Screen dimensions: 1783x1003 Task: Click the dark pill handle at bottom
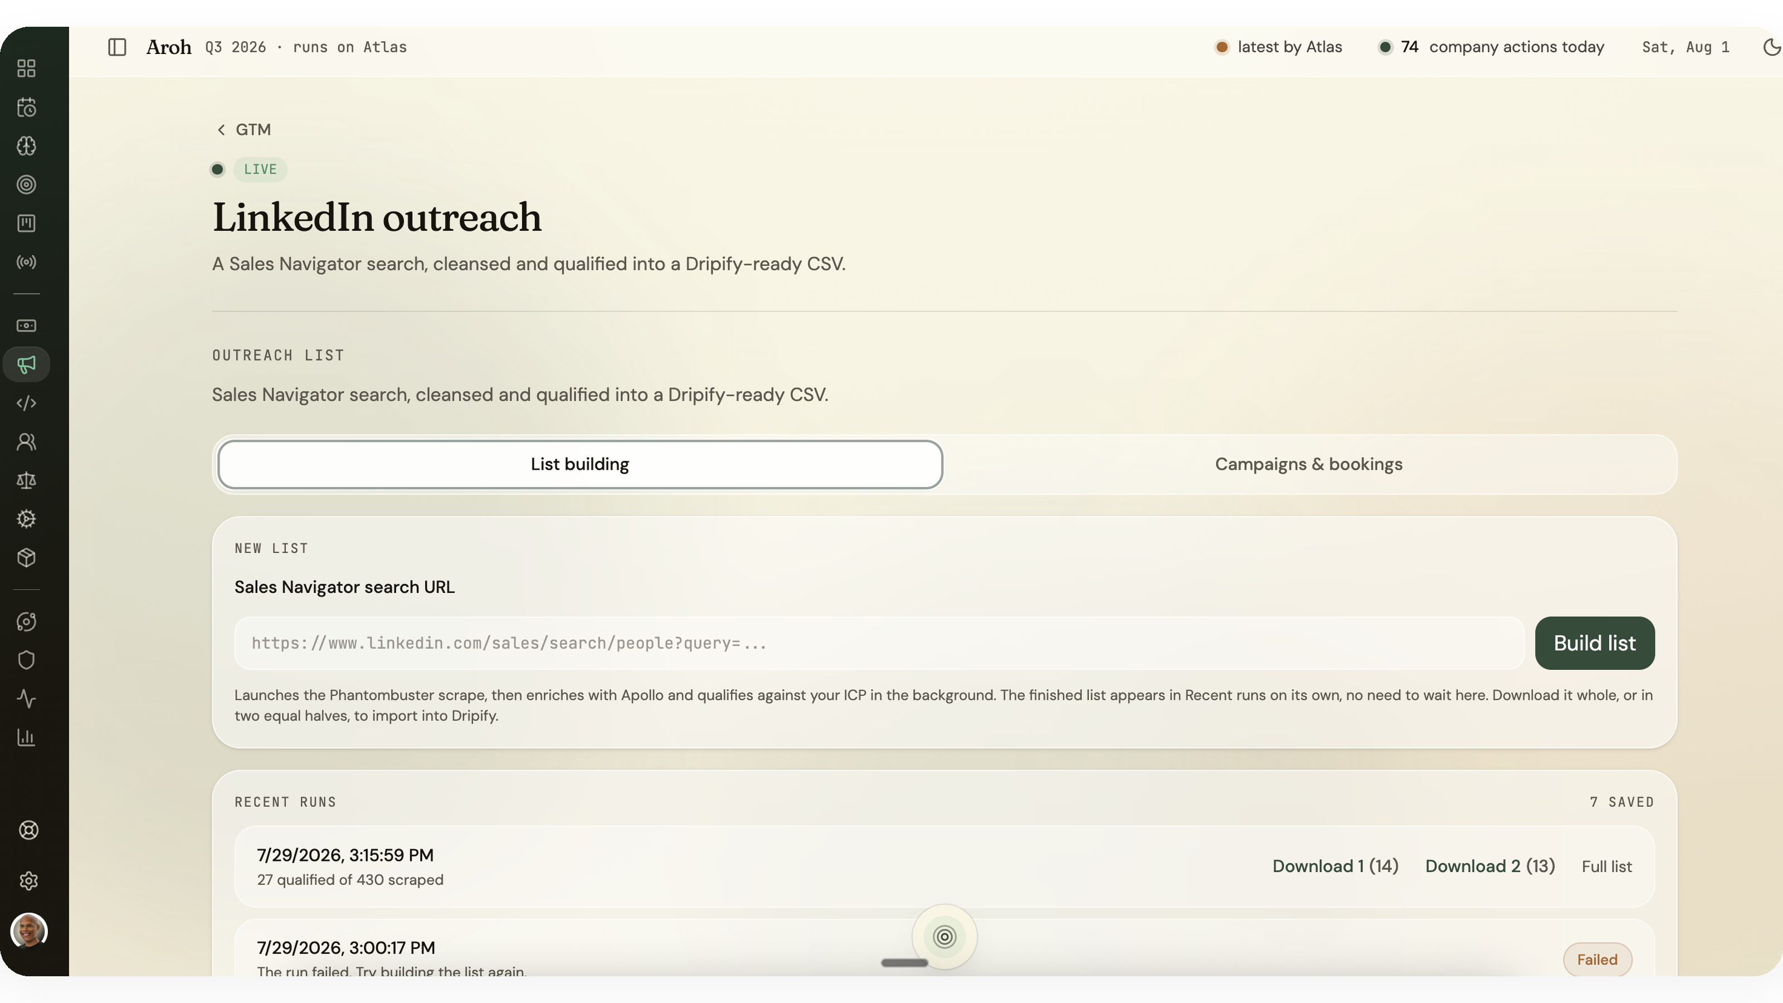(904, 963)
